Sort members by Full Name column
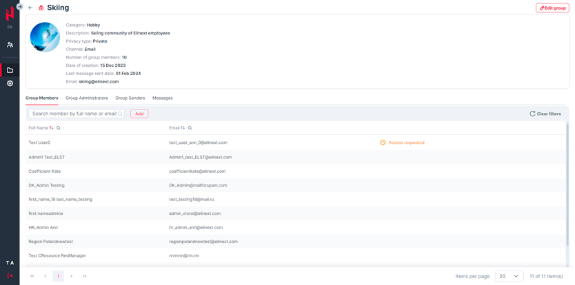Image resolution: width=575 pixels, height=285 pixels. coord(51,128)
